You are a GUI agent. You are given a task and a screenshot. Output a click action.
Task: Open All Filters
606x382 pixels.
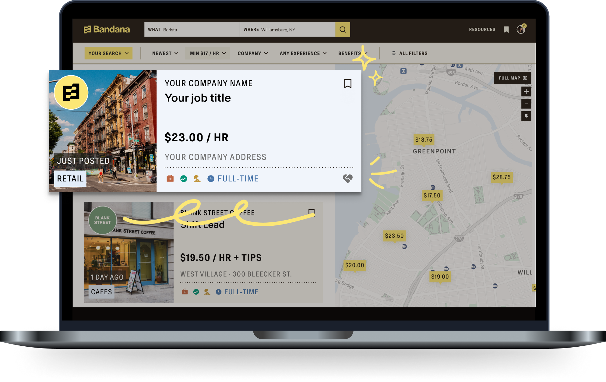[x=410, y=53]
